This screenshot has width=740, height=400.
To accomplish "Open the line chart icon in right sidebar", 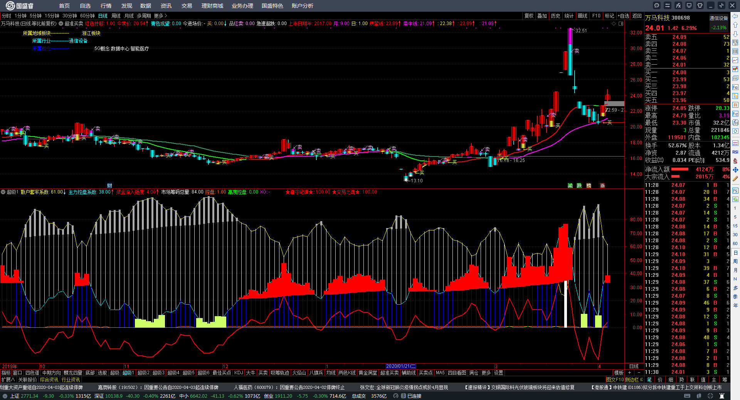I will click(735, 60).
